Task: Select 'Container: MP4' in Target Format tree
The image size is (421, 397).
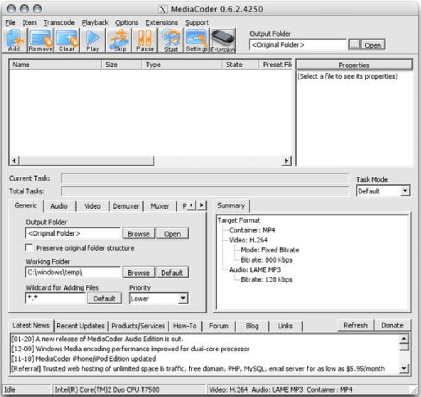Action: (x=252, y=230)
